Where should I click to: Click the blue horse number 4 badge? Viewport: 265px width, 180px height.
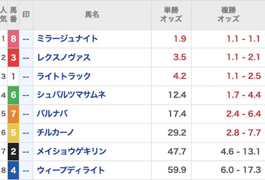click(13, 170)
